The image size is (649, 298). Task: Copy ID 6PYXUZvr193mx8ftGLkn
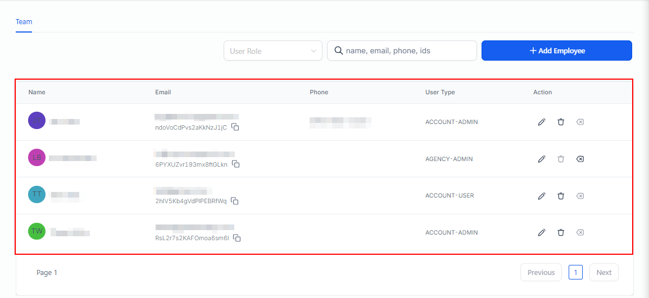pyautogui.click(x=237, y=164)
